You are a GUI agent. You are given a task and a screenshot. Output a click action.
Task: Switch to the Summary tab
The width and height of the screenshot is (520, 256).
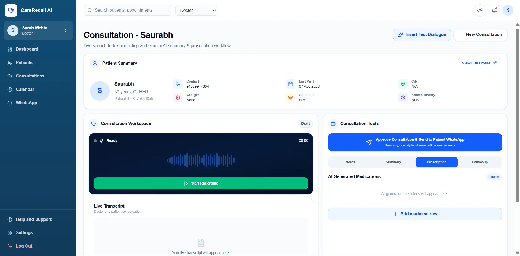point(394,162)
